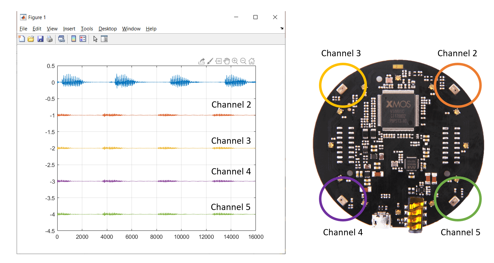The width and height of the screenshot is (494, 263).
Task: Open the Desktop menu
Action: (107, 29)
